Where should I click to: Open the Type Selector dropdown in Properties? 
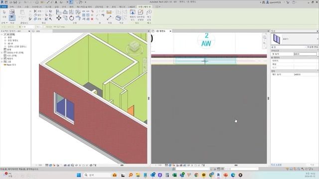click(x=318, y=39)
